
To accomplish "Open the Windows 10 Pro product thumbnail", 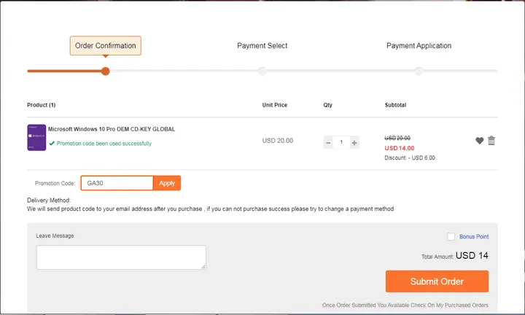I will click(x=36, y=137).
